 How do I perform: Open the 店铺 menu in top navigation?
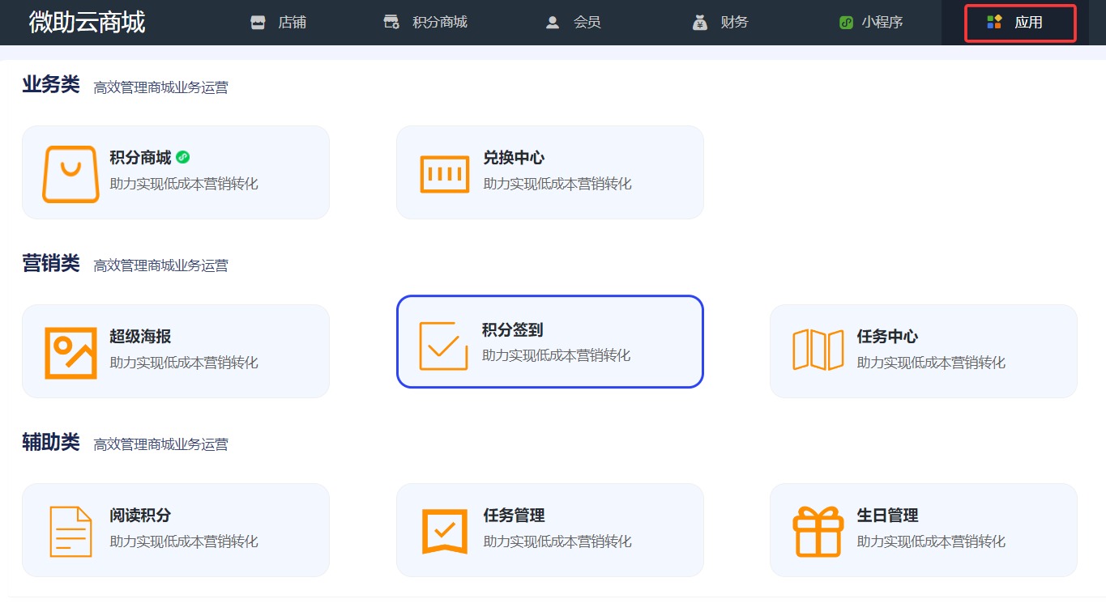(279, 23)
